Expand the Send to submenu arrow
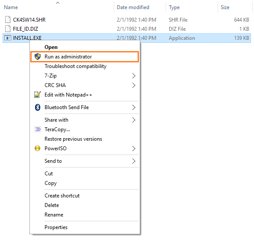The width and height of the screenshot is (254, 252). [134, 161]
